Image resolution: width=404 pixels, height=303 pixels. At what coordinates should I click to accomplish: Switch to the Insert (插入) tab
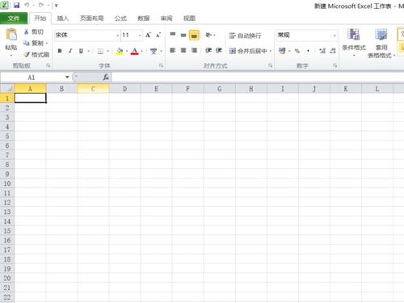(63, 19)
